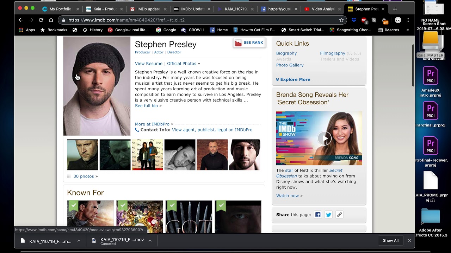
Task: Open Game of Thrones Known For poster
Action: [189, 216]
